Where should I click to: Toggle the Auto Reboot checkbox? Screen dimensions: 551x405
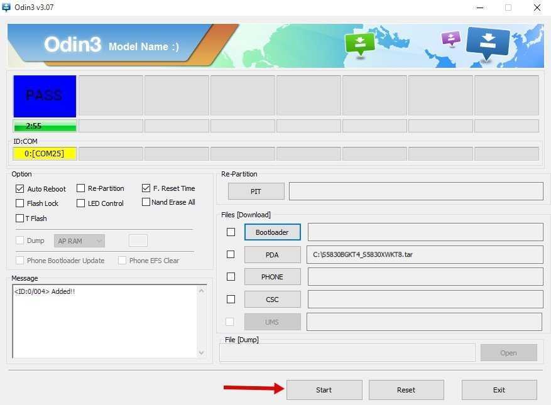(19, 188)
